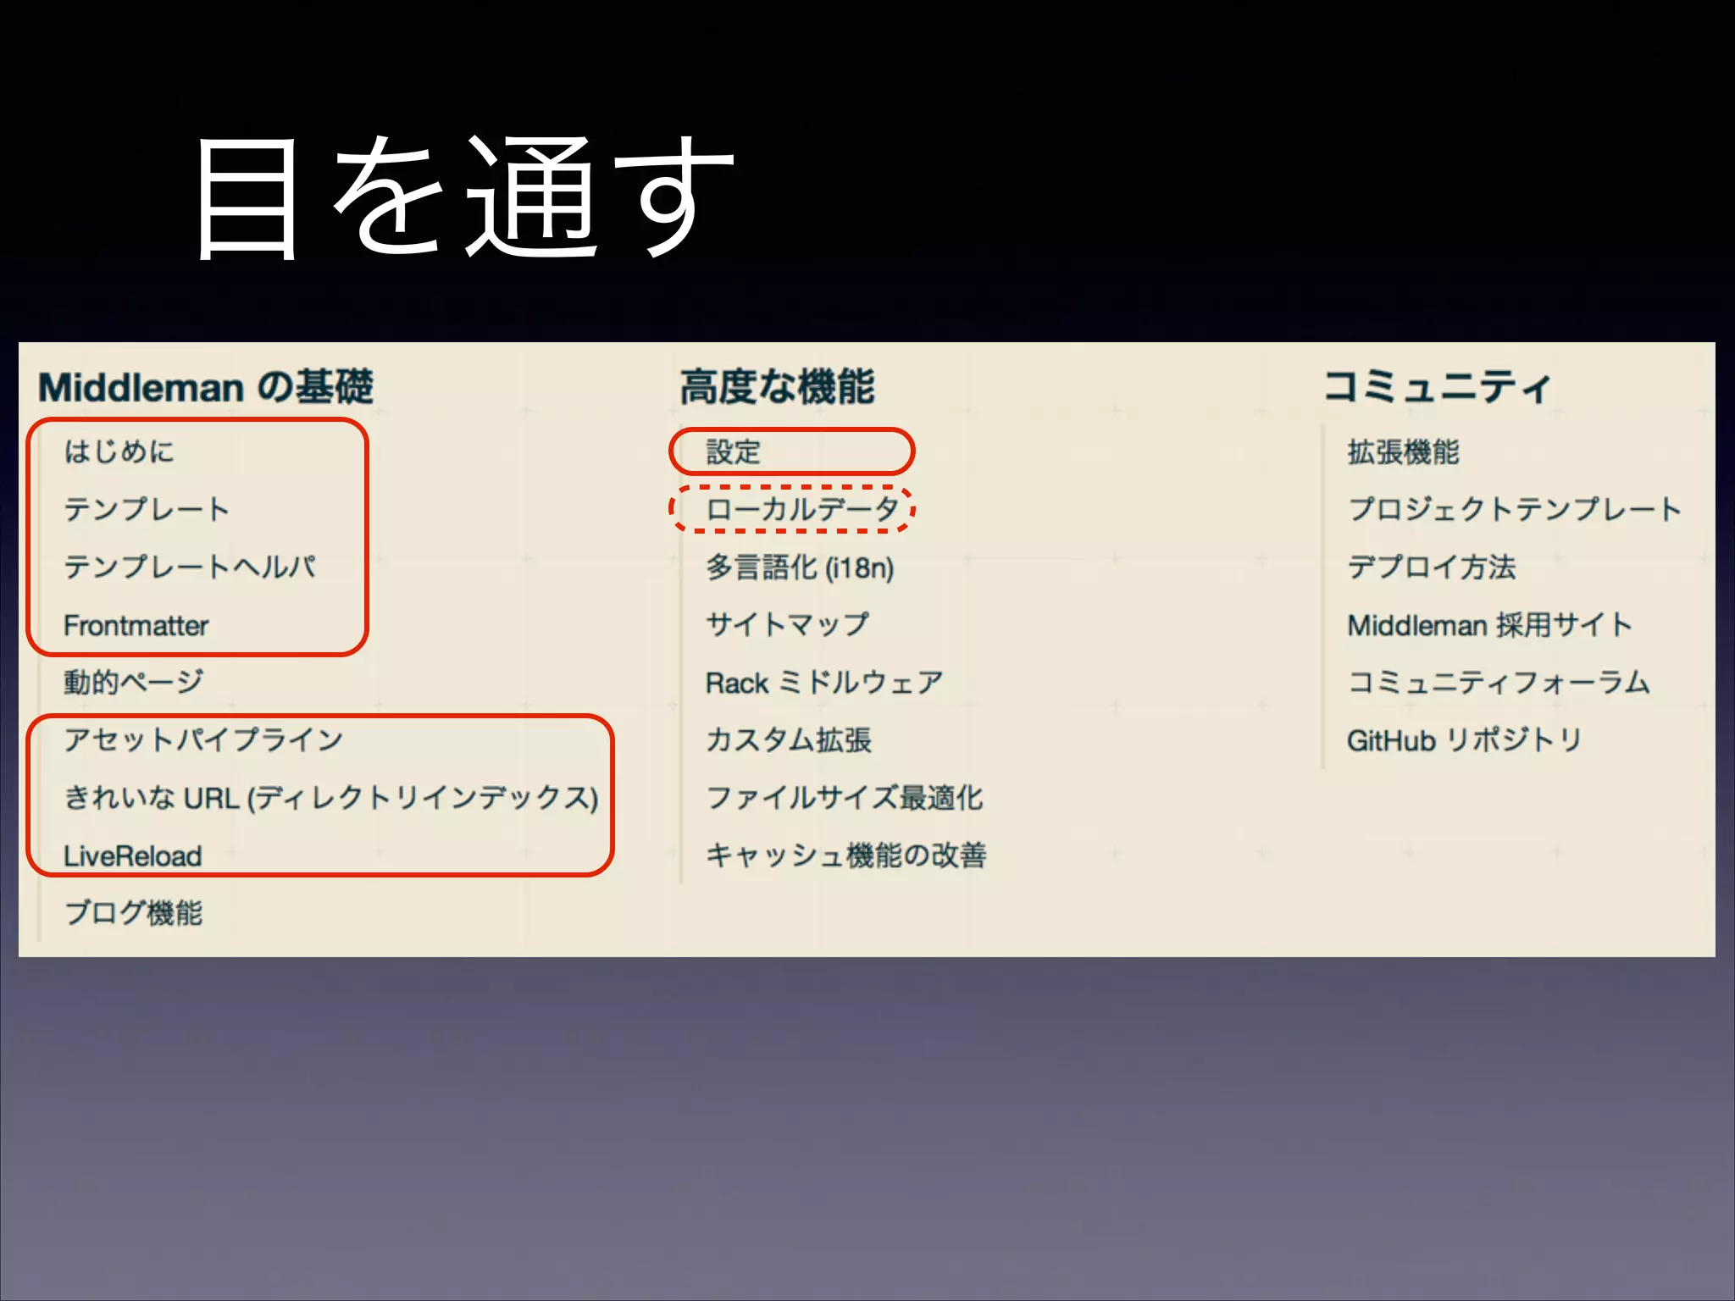Viewport: 1735px width, 1301px height.
Task: Open the ブログ機能 link
Action: [134, 913]
